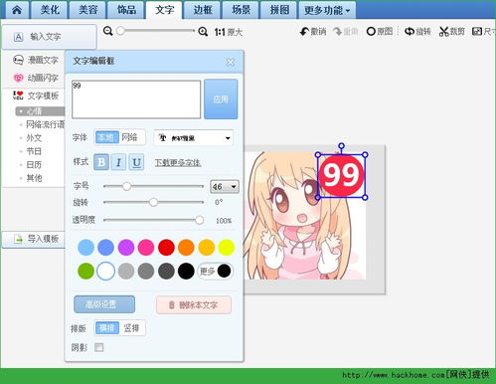The width and height of the screenshot is (496, 384).
Task: Open the 边框 tab
Action: (203, 10)
